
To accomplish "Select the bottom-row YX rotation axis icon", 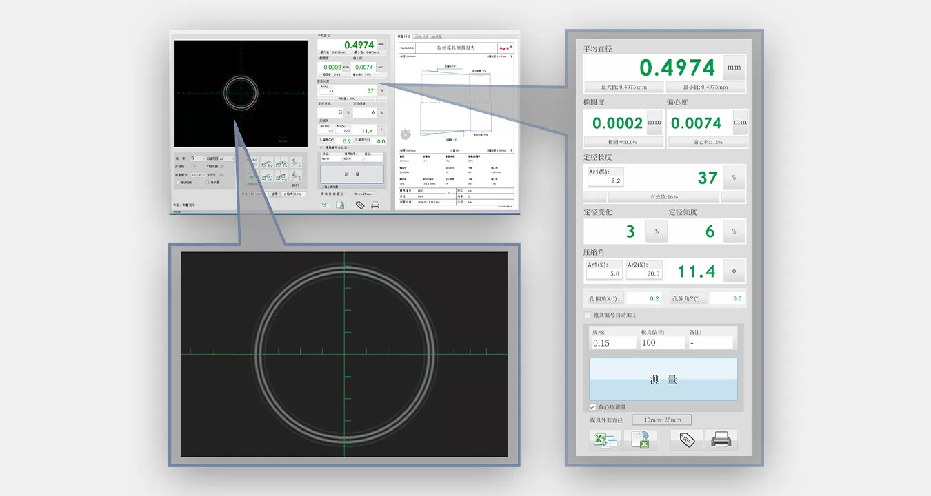I will click(281, 176).
